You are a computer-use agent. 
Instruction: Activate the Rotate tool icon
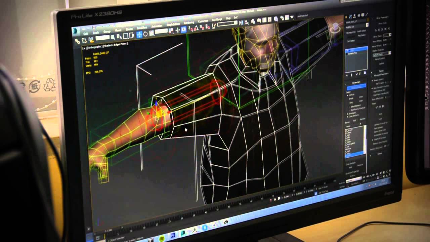point(145,34)
